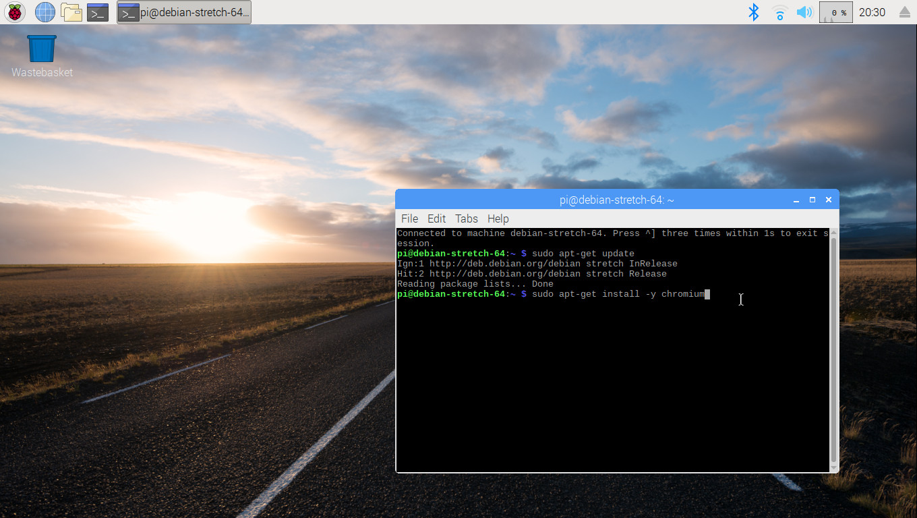Image resolution: width=917 pixels, height=518 pixels.
Task: Open the Raspberry Pi main menu
Action: (x=15, y=12)
